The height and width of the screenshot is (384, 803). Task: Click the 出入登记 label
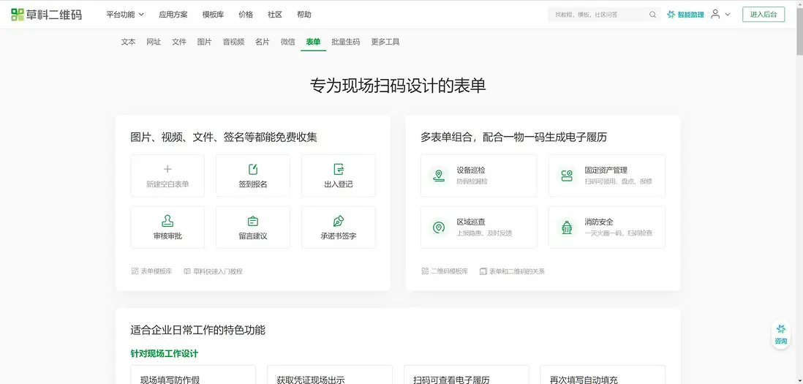[339, 184]
